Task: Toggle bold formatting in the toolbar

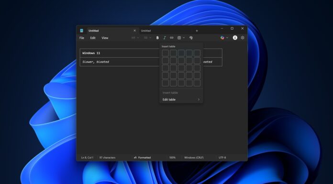Action: (x=157, y=38)
